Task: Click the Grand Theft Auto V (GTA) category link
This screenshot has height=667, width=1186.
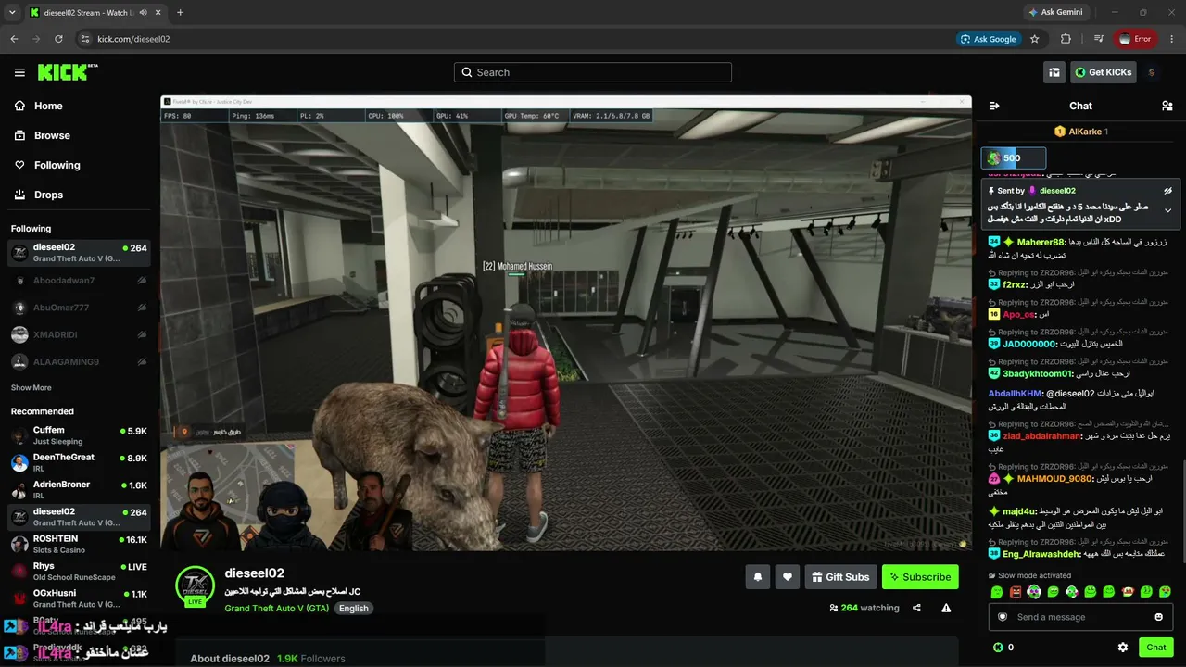Action: click(x=276, y=609)
